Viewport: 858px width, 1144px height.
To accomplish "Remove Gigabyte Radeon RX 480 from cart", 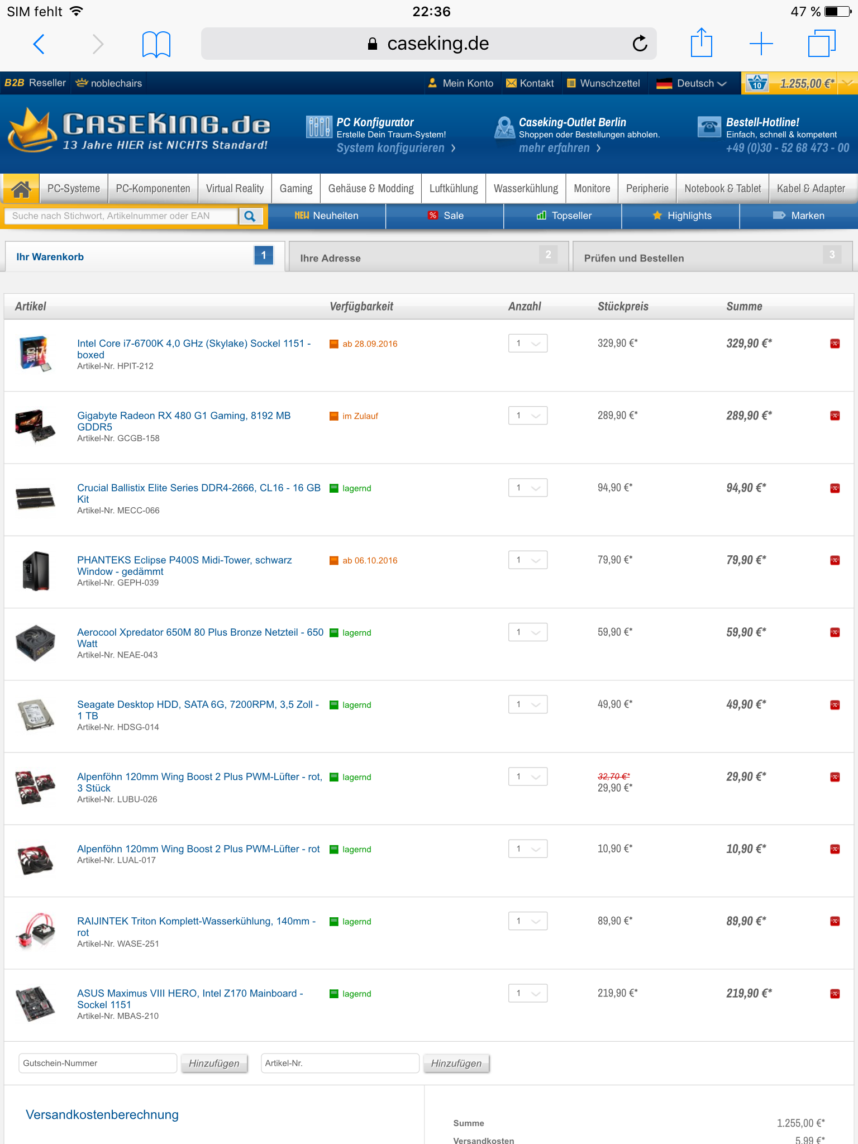I will 835,416.
